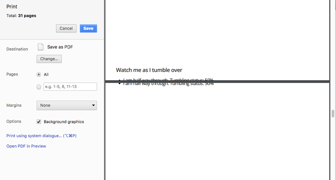Click the Save as PDF document icon

(41, 47)
